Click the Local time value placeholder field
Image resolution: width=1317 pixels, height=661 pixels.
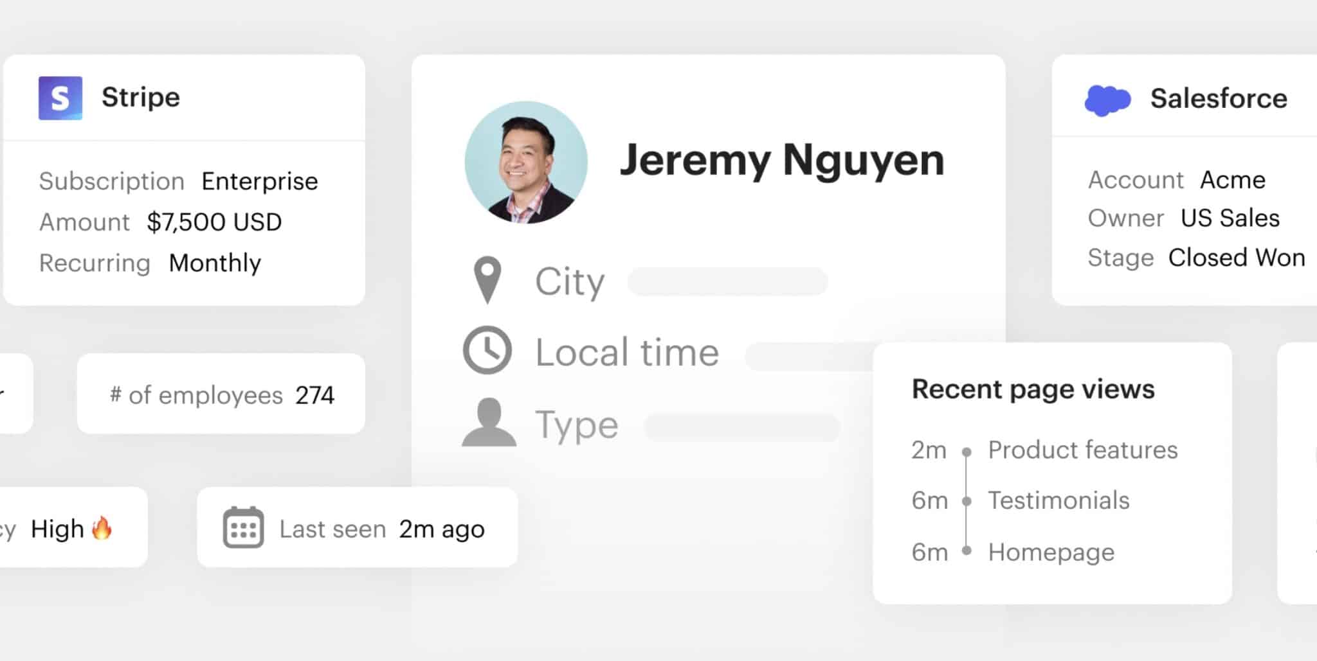810,355
